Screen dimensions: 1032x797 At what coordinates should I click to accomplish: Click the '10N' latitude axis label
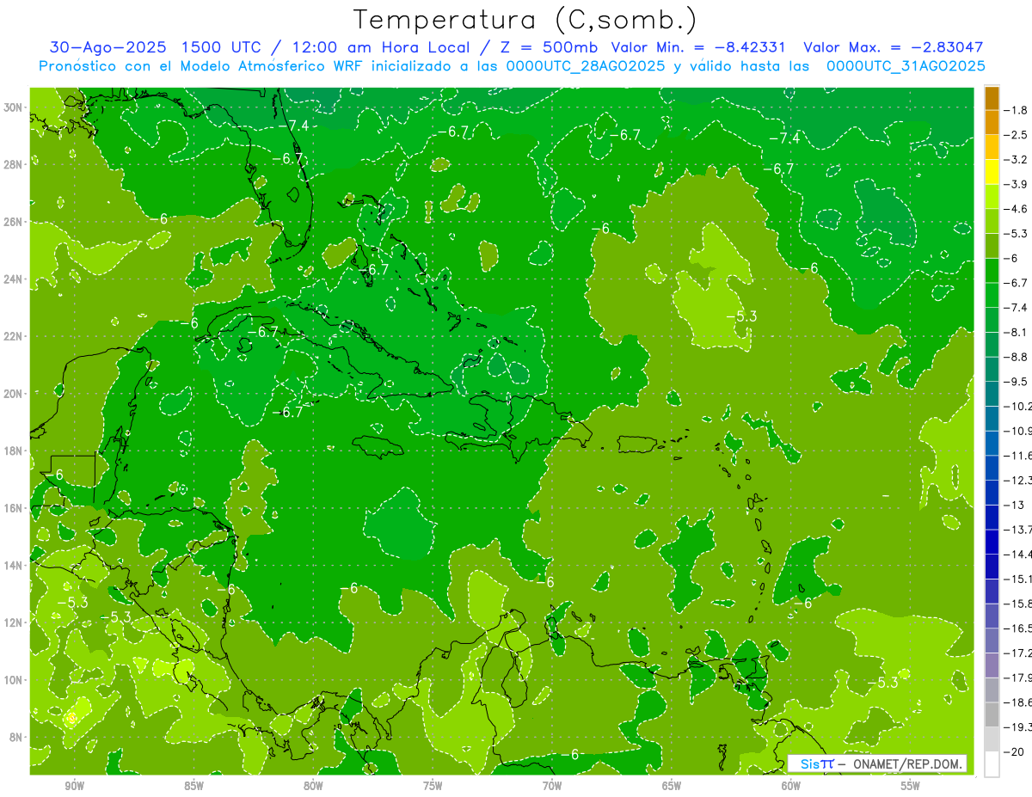click(15, 679)
